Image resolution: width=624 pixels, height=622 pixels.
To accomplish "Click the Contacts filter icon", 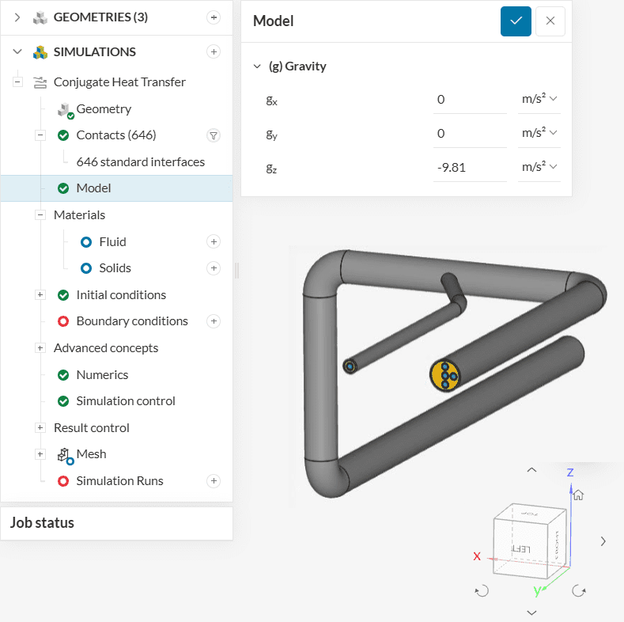I will [x=213, y=135].
